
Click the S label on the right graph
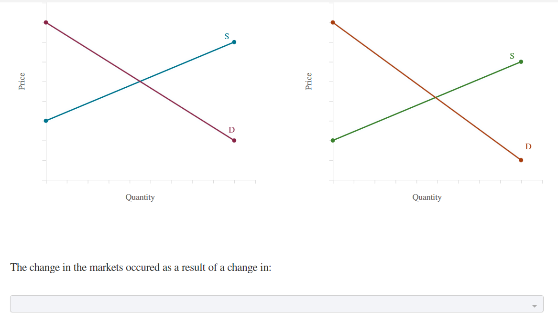(512, 55)
